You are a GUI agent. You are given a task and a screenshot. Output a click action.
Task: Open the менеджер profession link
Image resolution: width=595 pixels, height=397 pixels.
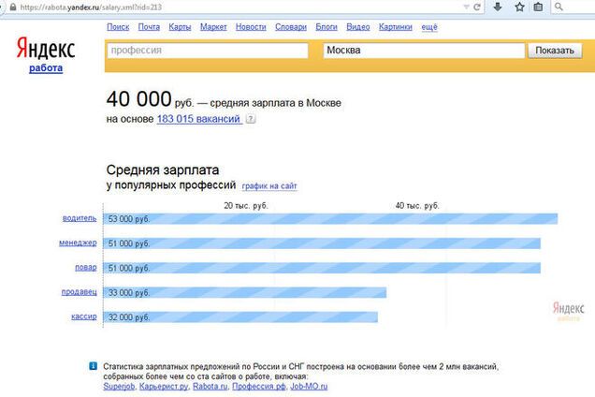(78, 243)
